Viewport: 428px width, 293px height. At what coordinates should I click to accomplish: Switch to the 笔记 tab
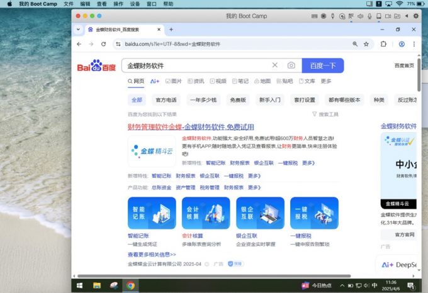[x=240, y=81]
